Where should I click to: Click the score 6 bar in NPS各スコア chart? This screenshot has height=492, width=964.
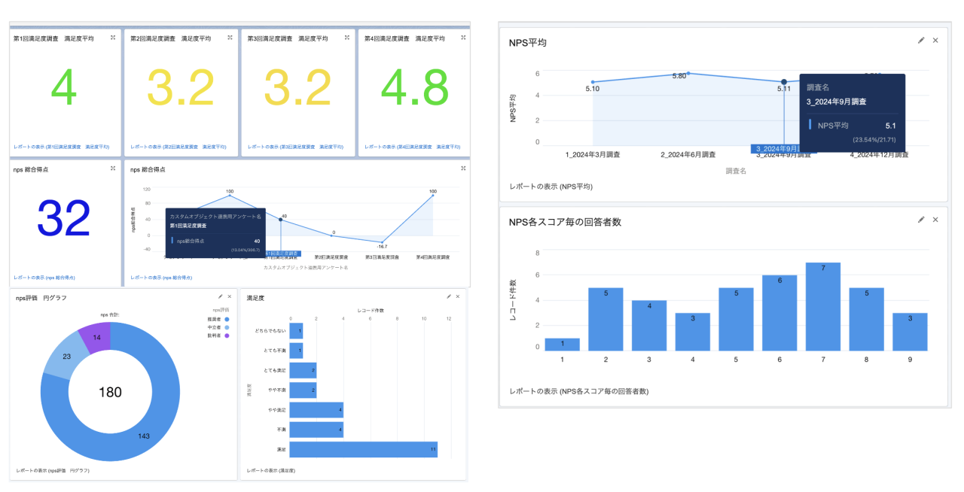coord(779,313)
